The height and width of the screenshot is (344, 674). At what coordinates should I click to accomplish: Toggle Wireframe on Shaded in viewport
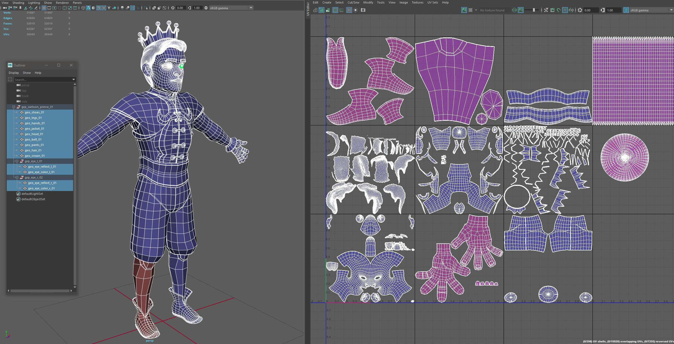[x=99, y=8]
